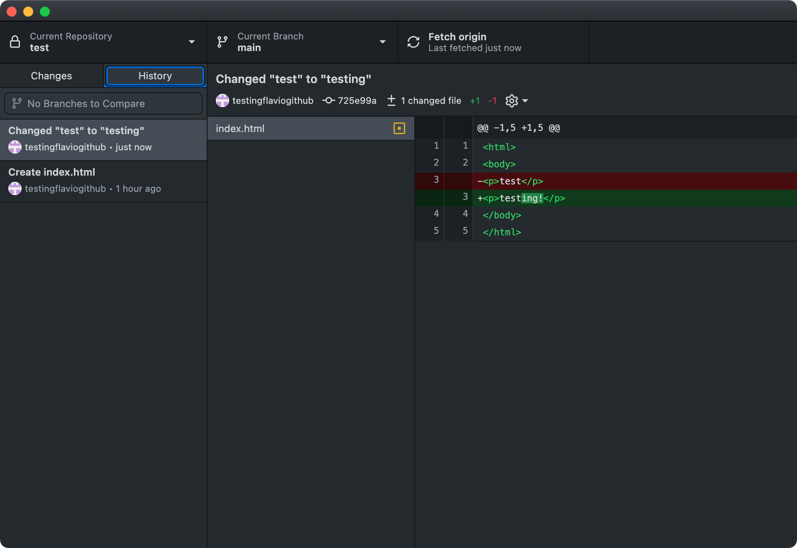Switch to the Changes tab

pyautogui.click(x=51, y=76)
